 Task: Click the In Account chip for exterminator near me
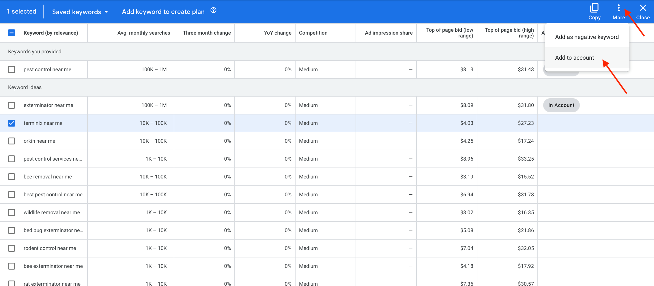tap(561, 105)
